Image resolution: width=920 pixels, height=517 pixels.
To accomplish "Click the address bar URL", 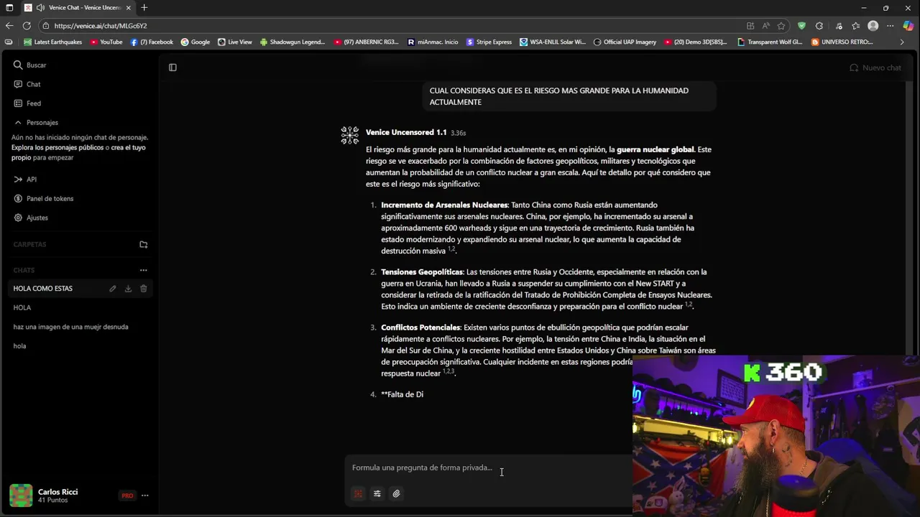I will pyautogui.click(x=101, y=26).
